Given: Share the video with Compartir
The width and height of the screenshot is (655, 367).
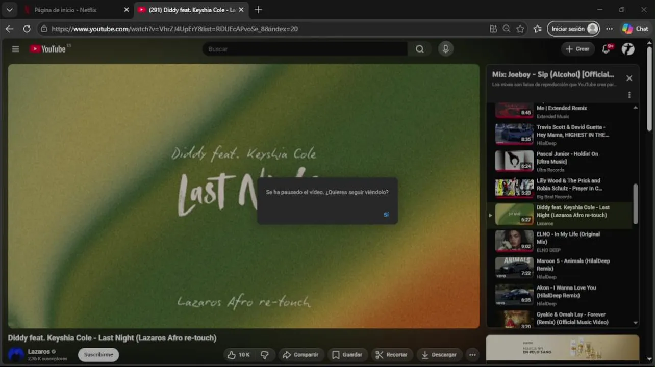Looking at the screenshot, I should tap(300, 355).
